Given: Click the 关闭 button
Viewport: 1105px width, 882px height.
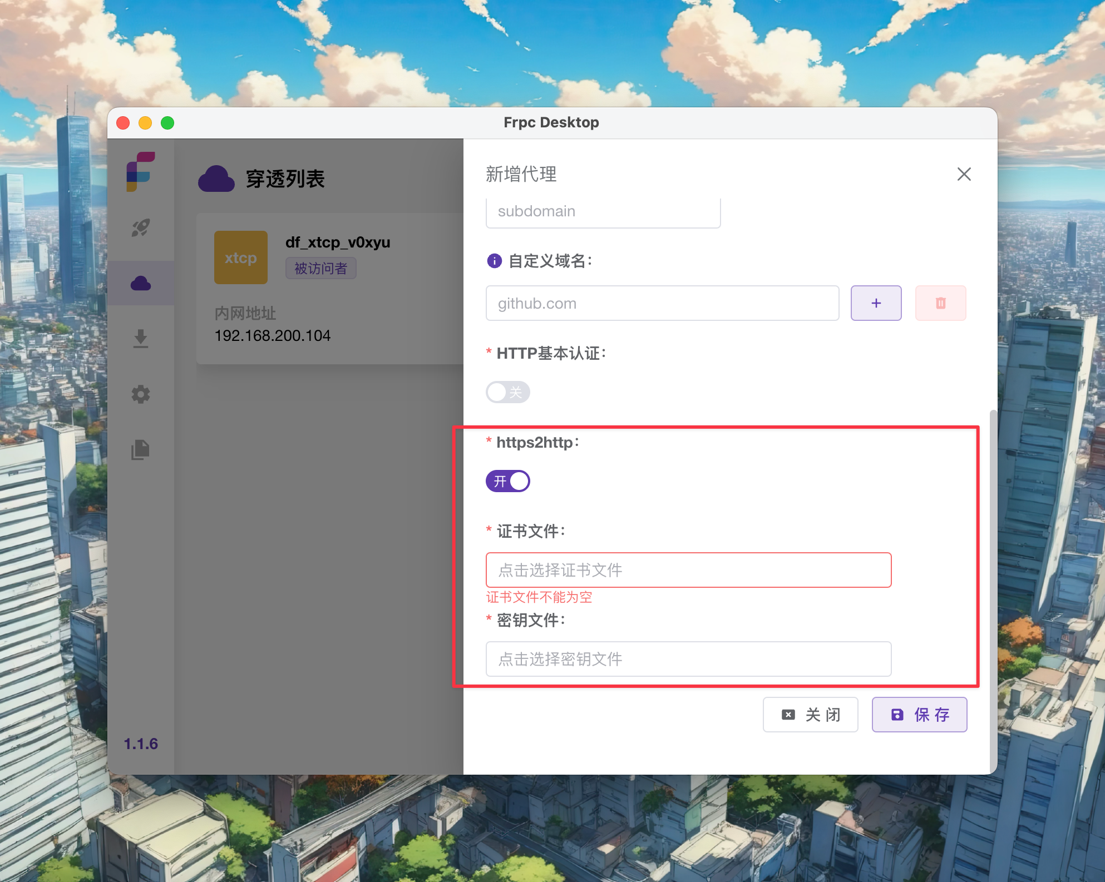Looking at the screenshot, I should 810,715.
